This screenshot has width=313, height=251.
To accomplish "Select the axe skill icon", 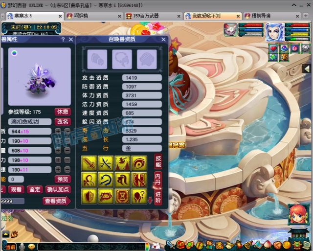I will pyautogui.click(x=122, y=163).
